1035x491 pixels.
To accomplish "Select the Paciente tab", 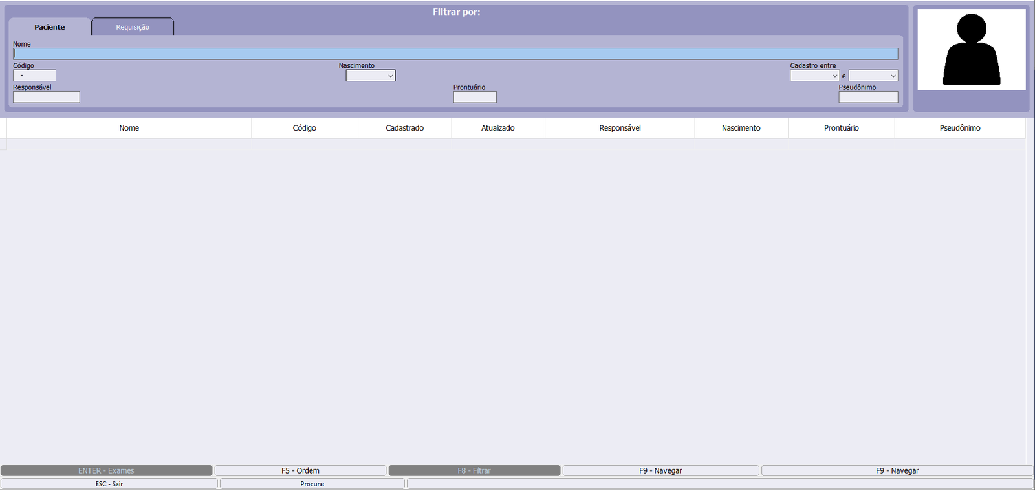I will (x=50, y=27).
